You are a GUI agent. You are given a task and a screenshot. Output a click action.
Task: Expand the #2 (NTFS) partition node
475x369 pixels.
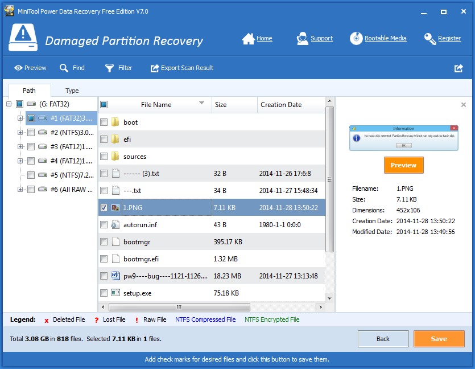tap(20, 132)
